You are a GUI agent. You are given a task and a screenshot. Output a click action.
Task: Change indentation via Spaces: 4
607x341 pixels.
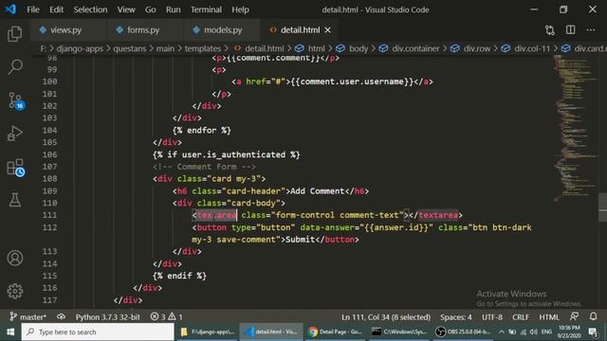455,317
